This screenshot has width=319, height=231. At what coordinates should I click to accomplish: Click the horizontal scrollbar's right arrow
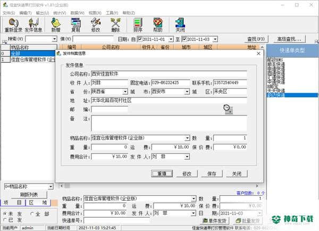257,186
